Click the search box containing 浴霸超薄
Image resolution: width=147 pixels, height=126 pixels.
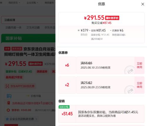click(28, 20)
